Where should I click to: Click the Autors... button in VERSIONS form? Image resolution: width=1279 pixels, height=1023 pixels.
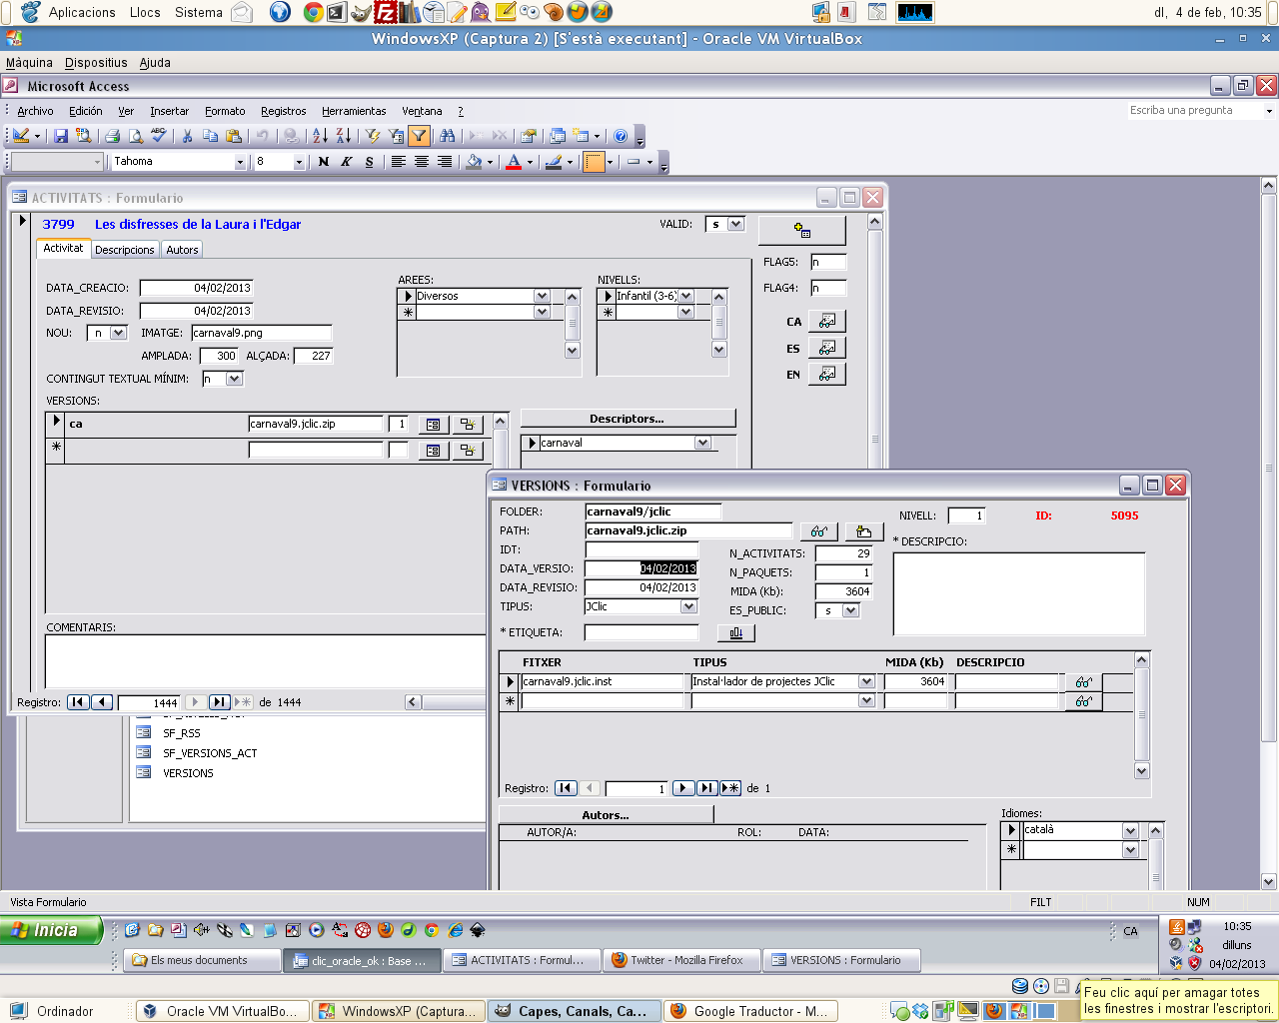606,815
